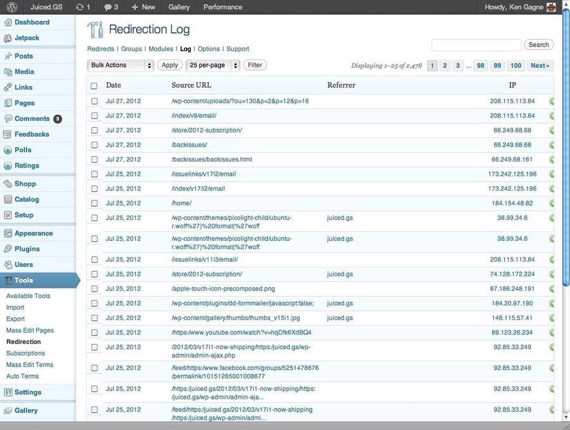570x430 pixels.
Task: Click the Media icon in sidebar
Action: click(x=8, y=72)
